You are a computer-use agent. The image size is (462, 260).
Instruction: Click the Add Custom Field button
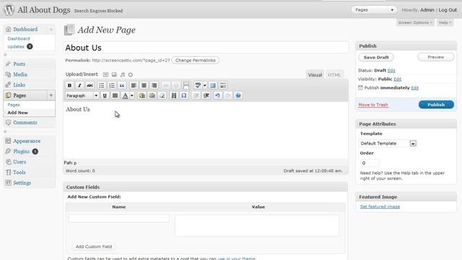click(94, 247)
